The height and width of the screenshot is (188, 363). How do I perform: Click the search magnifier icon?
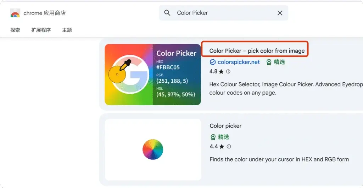[167, 13]
